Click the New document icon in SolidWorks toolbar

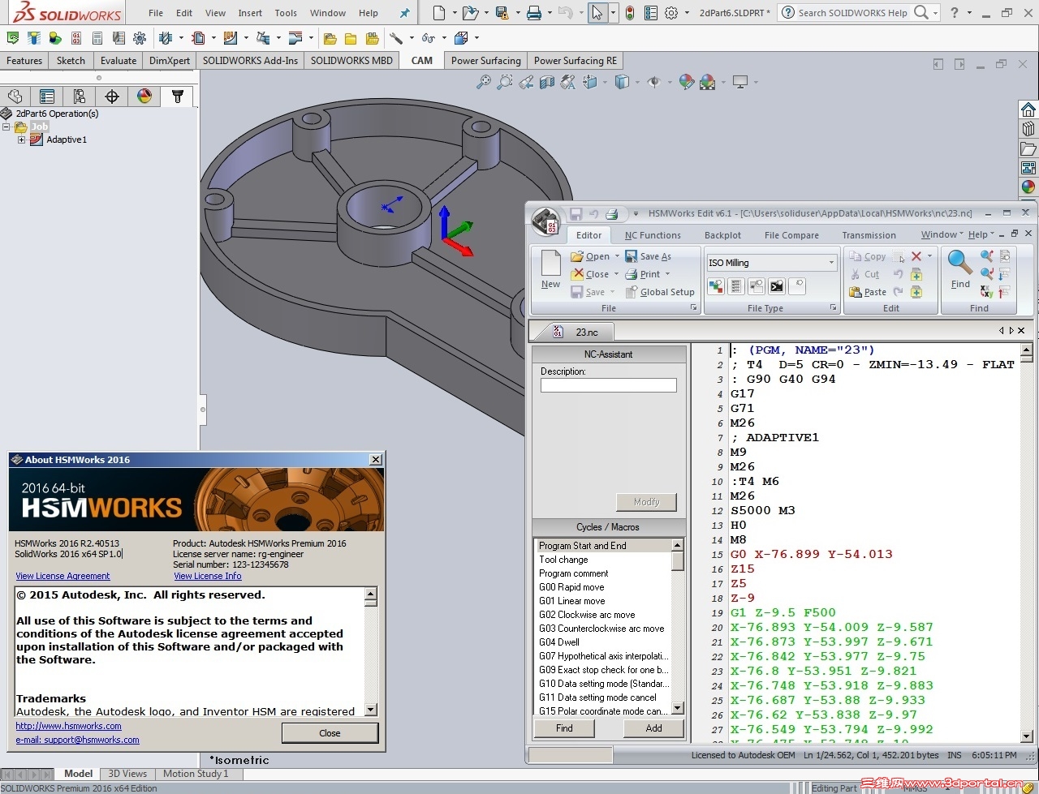tap(439, 13)
